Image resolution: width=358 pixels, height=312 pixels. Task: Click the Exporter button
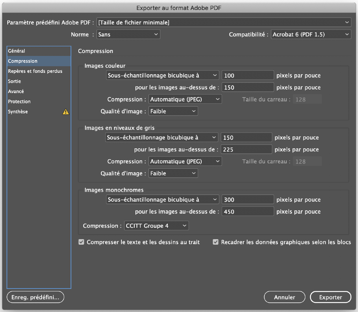330,297
